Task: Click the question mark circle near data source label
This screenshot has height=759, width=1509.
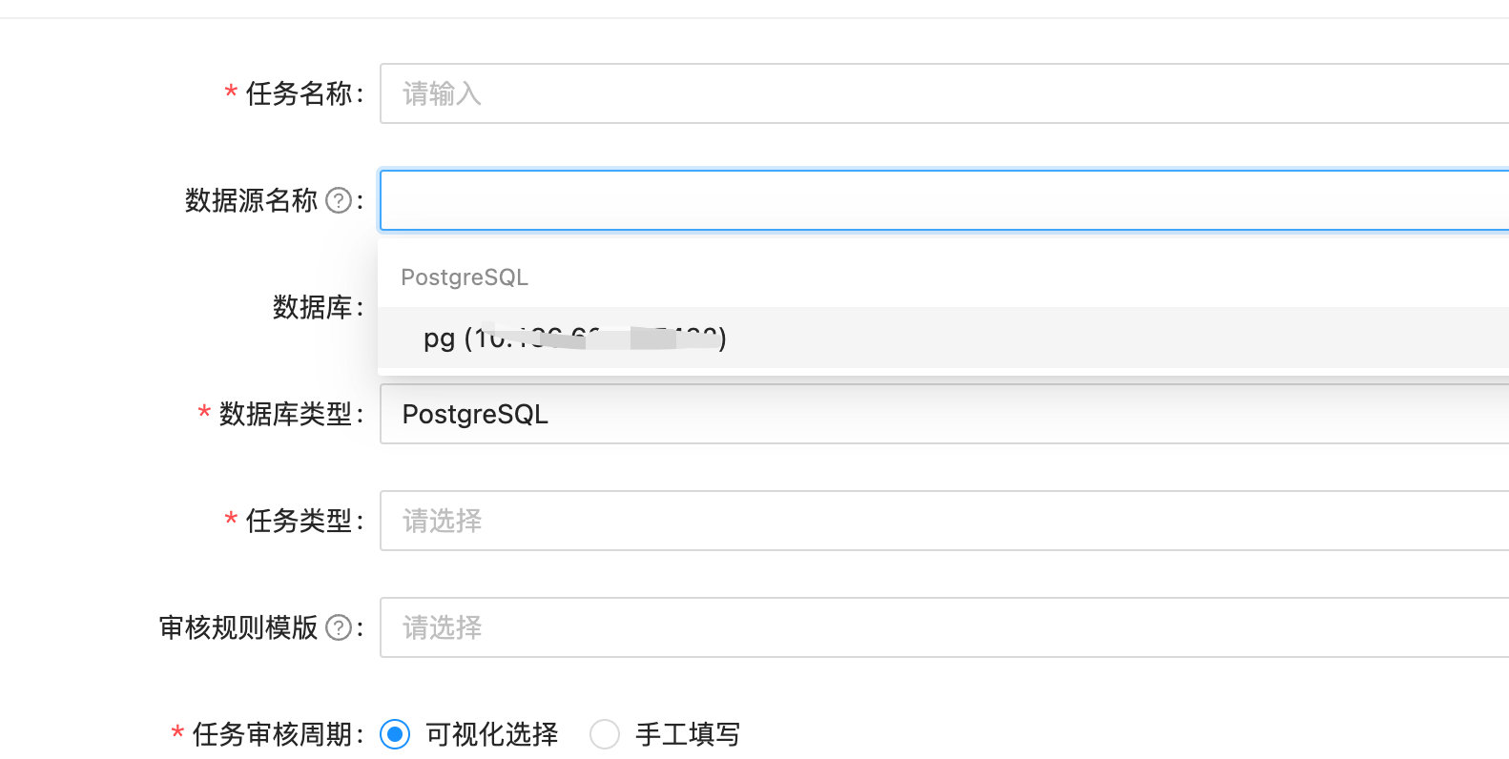Action: (x=339, y=200)
